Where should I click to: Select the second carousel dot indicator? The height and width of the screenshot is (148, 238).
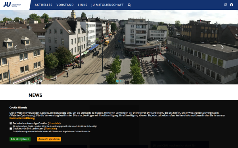(121, 81)
